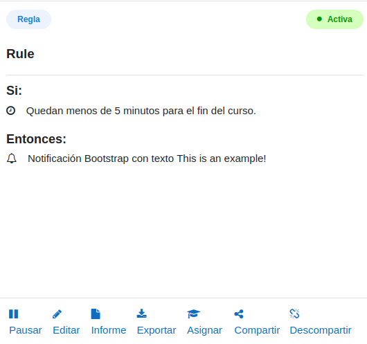Select the Descompartir link
The height and width of the screenshot is (344, 367).
coord(321,330)
